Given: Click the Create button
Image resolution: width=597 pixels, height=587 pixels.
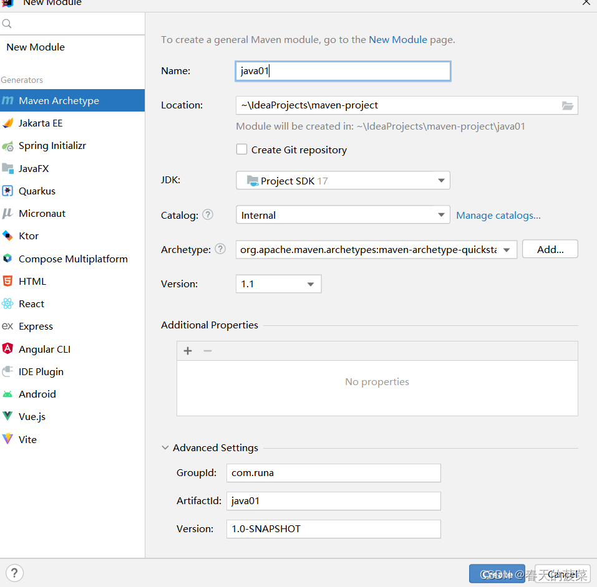Looking at the screenshot, I should click(x=497, y=574).
